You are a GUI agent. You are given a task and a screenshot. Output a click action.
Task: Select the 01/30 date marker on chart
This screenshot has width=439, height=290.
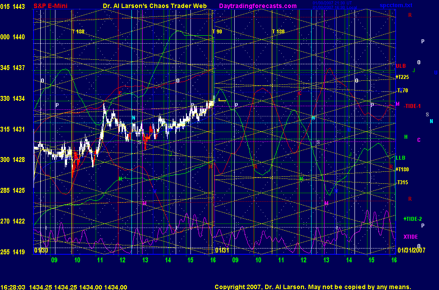click(x=41, y=250)
